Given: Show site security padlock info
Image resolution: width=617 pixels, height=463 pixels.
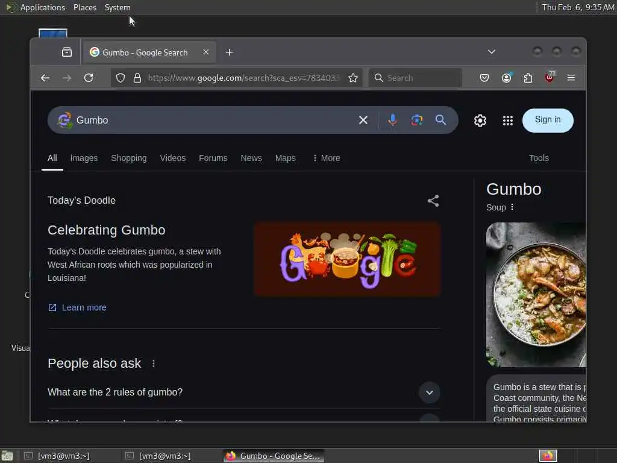Looking at the screenshot, I should coord(137,78).
